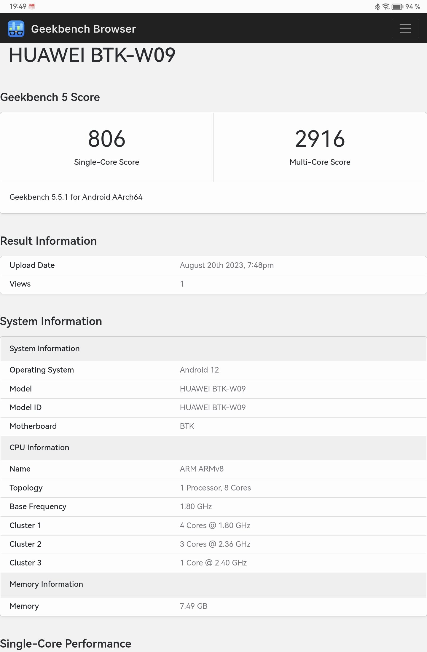Click the System Information section heading
This screenshot has height=652, width=427.
tap(51, 321)
